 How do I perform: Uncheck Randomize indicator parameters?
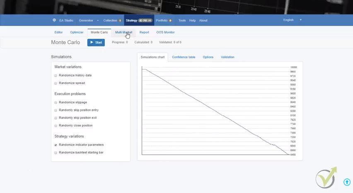click(x=56, y=145)
